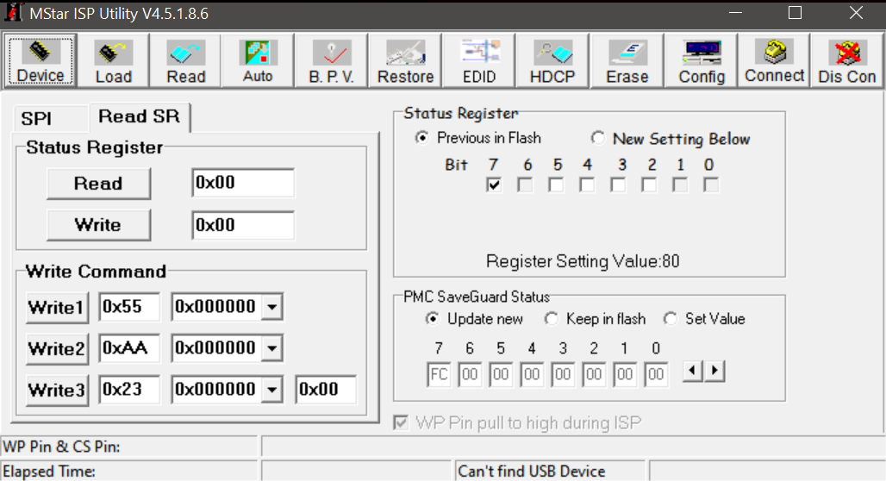Edit the Write3 data field 0x00
The width and height of the screenshot is (886, 481).
pos(326,390)
